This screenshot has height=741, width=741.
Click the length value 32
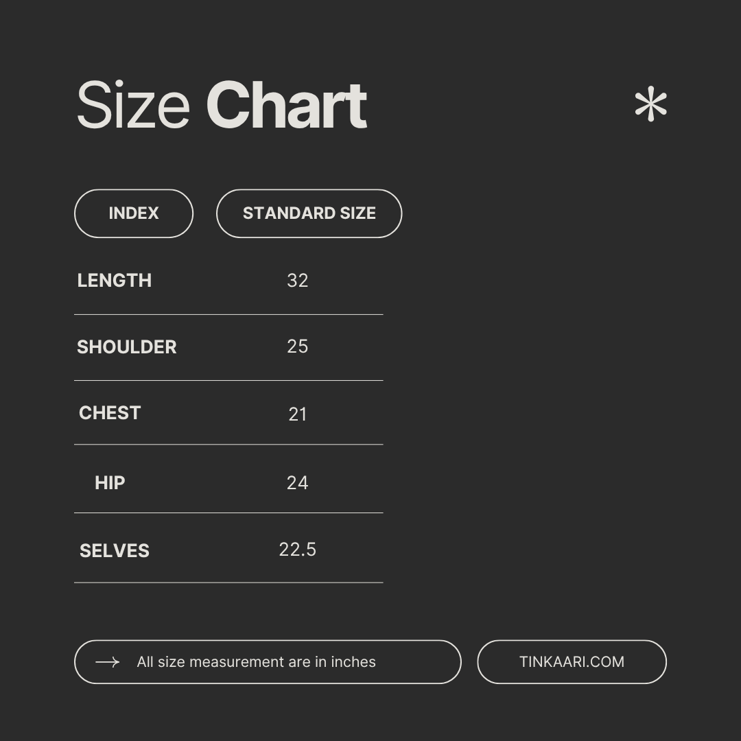(297, 281)
